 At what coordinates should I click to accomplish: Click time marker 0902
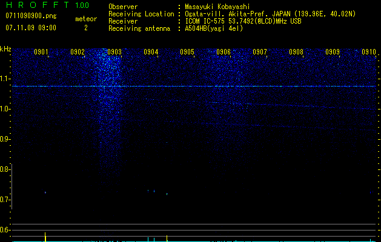coord(78,52)
